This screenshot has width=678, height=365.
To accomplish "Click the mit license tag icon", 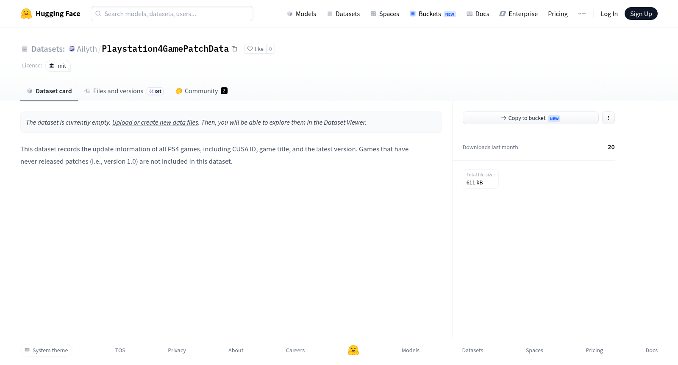I will point(52,66).
